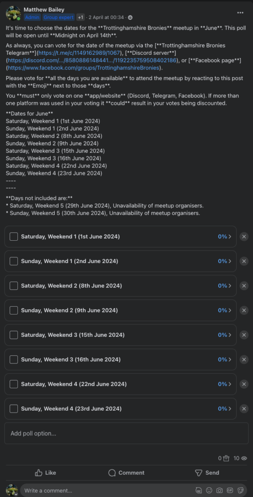Click the Add poll option field
Viewport: 253px width, 497px height.
[126, 433]
